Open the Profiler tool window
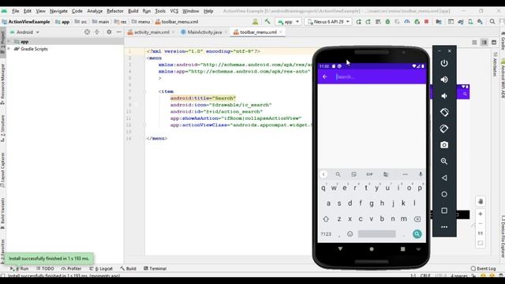Screen dimensions: 505x284 71,268
